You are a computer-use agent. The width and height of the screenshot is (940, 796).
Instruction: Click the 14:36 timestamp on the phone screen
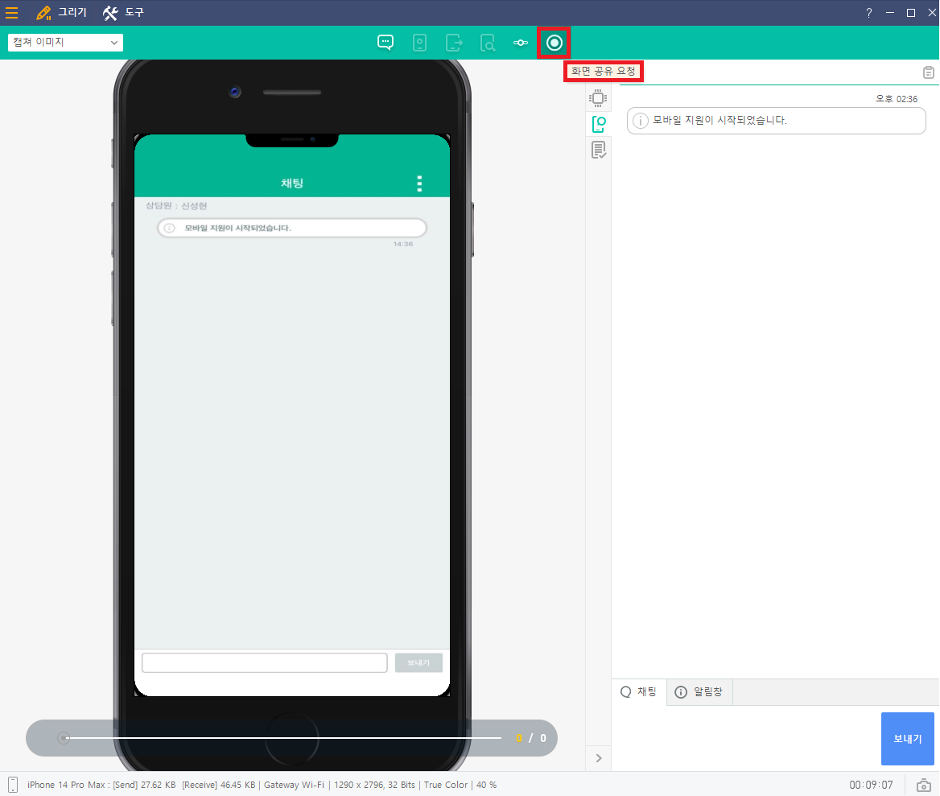(403, 244)
